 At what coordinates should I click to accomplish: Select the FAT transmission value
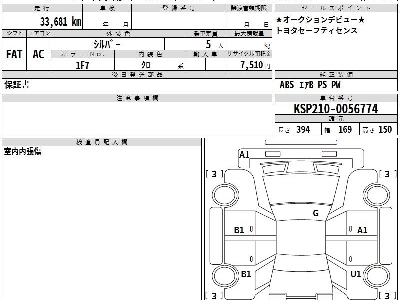coord(14,54)
